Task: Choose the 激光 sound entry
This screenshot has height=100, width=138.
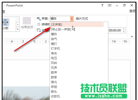Action: click(x=77, y=82)
